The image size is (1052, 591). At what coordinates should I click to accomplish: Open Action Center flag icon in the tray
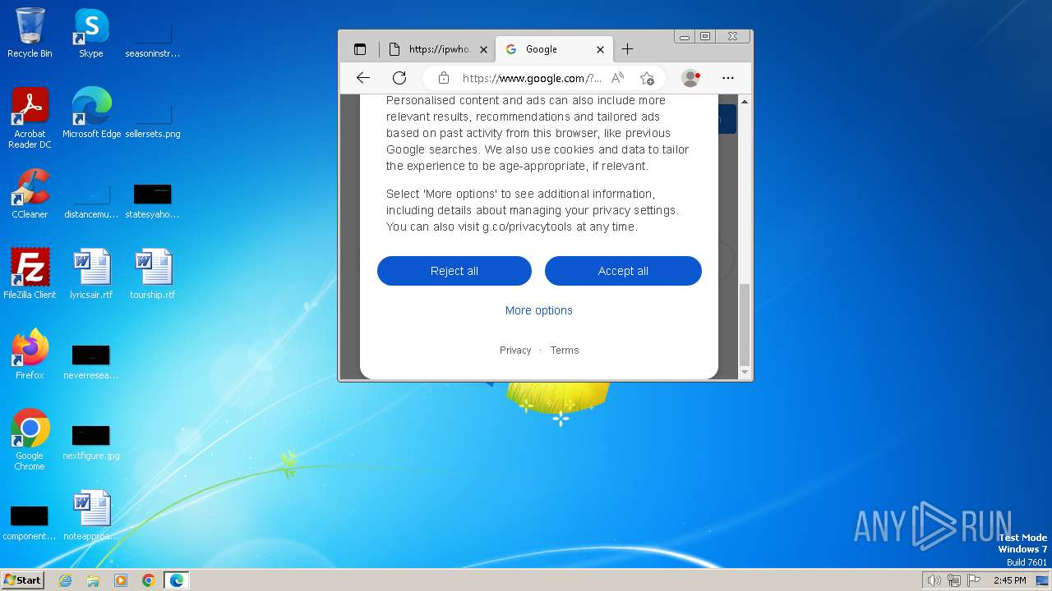(974, 580)
